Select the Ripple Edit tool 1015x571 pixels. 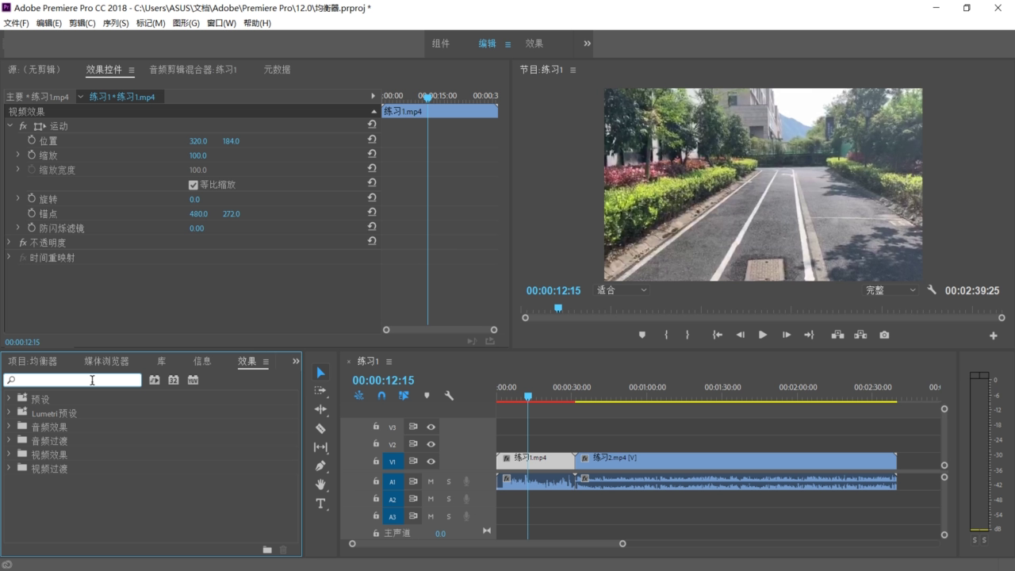tap(320, 409)
